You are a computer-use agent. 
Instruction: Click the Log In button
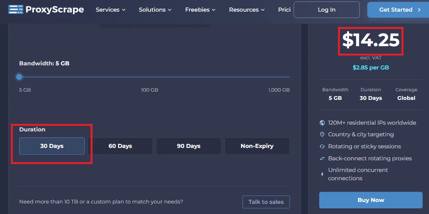(327, 10)
